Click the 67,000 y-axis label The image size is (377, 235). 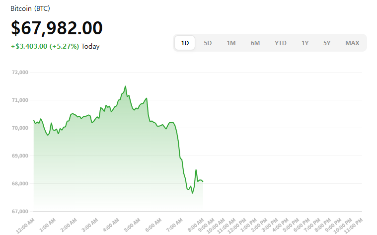click(20, 212)
